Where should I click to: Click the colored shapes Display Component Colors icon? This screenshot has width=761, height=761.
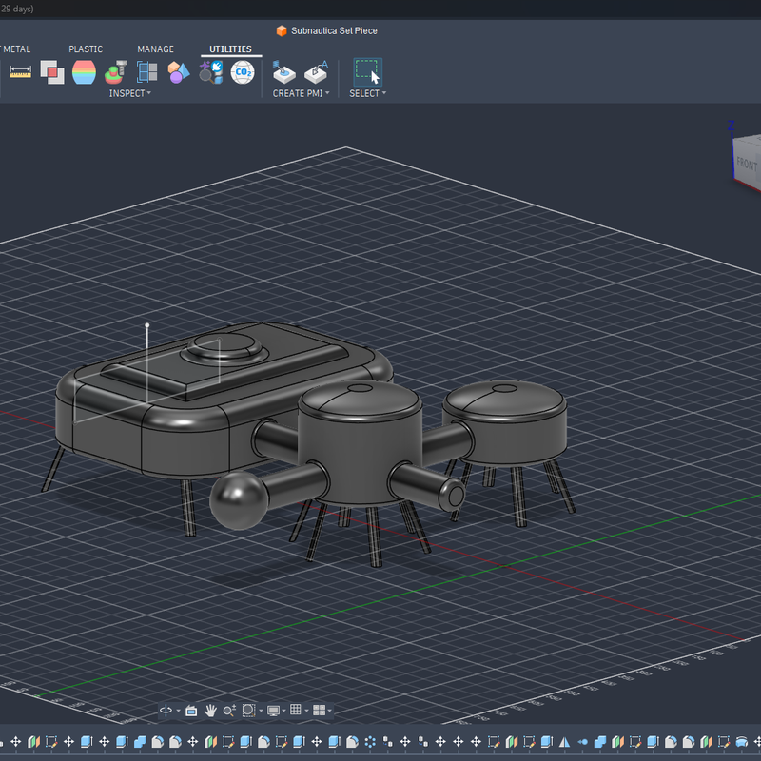tap(178, 72)
